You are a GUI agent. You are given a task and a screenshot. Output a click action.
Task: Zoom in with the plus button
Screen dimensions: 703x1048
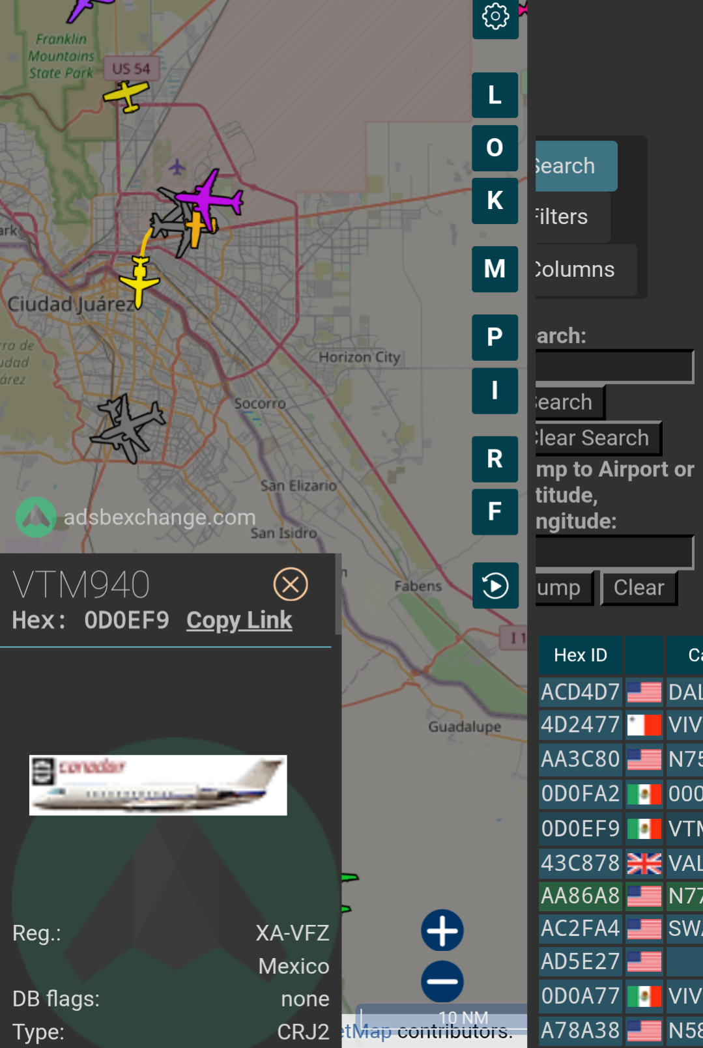click(442, 930)
